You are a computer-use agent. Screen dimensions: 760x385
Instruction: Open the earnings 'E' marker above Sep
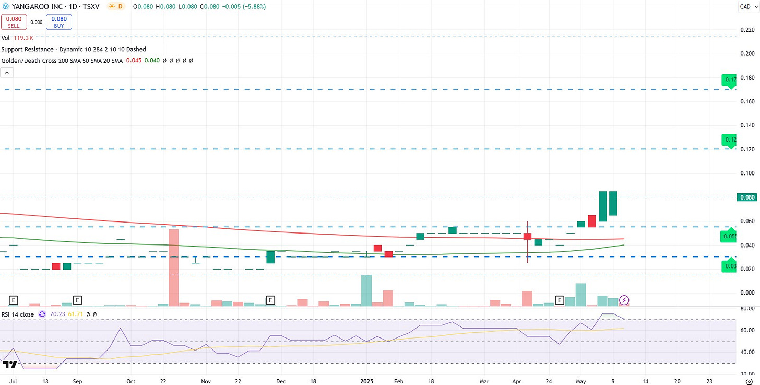click(x=78, y=300)
